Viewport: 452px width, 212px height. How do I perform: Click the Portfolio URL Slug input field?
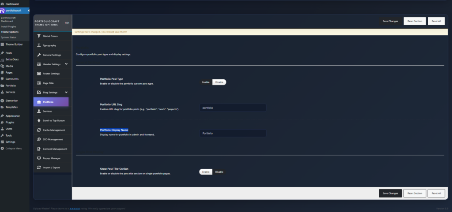pos(233,108)
